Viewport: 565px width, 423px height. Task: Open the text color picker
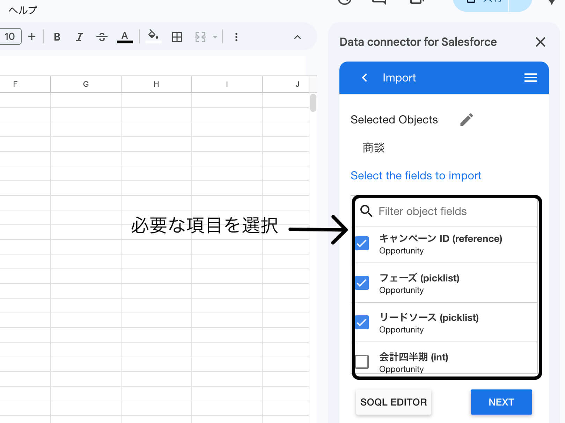tap(125, 36)
